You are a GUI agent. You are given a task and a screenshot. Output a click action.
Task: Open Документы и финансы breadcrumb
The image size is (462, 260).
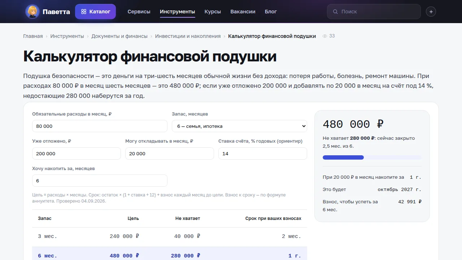[x=119, y=36]
